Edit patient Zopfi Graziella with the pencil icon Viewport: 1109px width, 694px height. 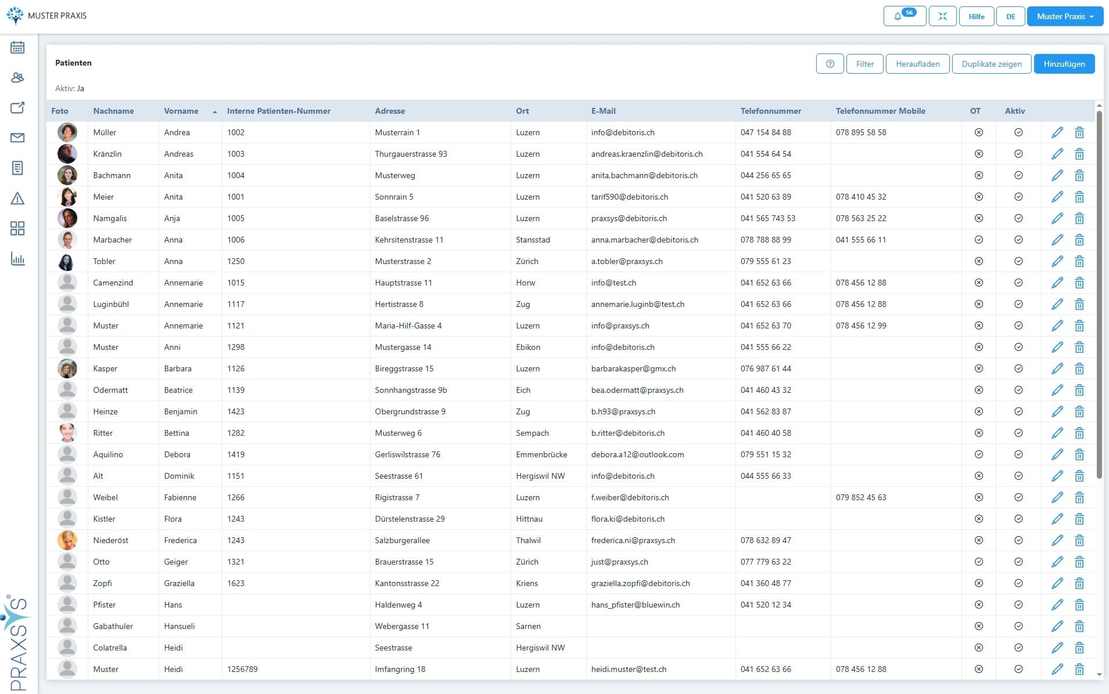coord(1057,583)
